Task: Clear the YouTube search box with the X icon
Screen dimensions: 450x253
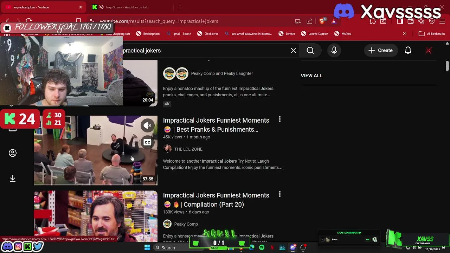Action: click(294, 51)
